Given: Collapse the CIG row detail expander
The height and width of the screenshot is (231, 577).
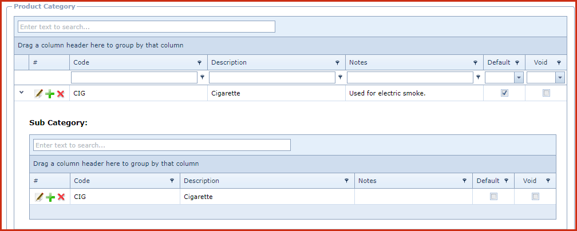Looking at the screenshot, I should 21,93.
